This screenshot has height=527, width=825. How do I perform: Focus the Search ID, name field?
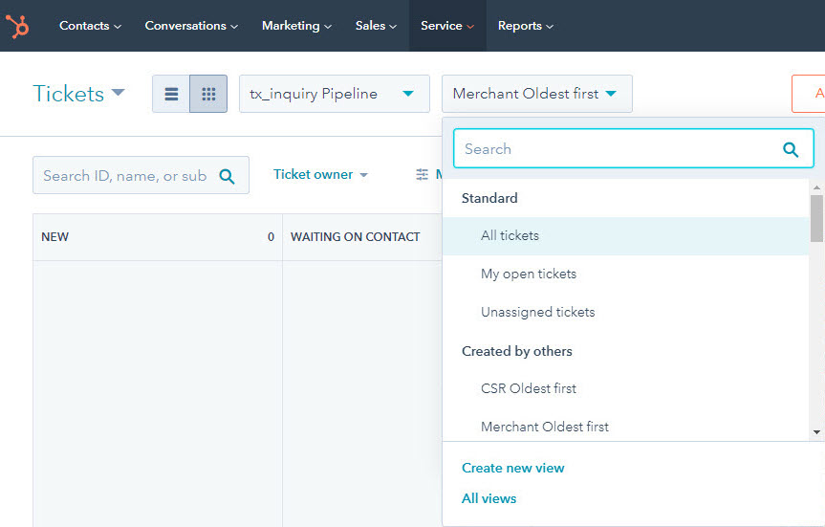[141, 175]
